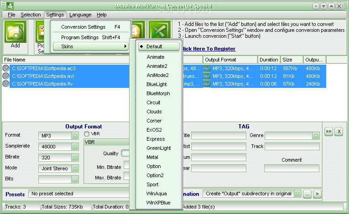Open the Language menu

point(80,15)
